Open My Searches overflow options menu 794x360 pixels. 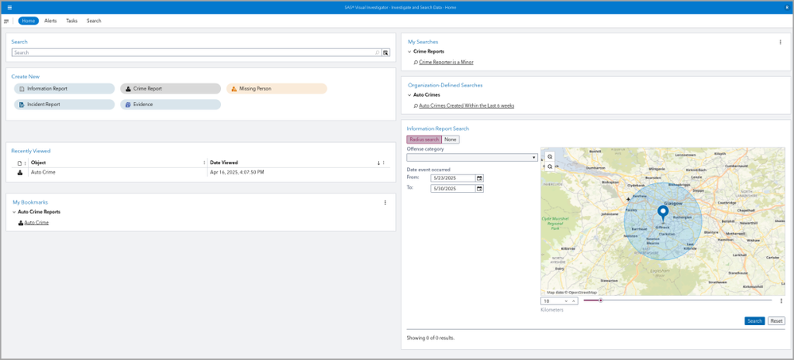[780, 42]
